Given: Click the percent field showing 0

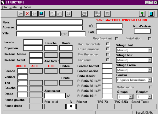Looking at the screenshot, I should coord(71,106).
